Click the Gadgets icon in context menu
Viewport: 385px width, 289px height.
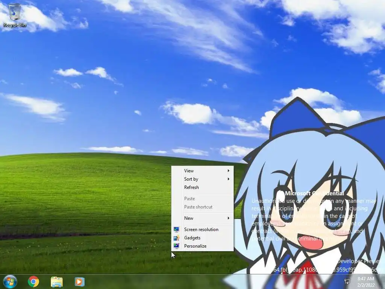[x=176, y=238]
